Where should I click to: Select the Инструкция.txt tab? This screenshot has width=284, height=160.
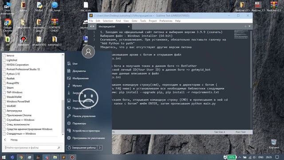coord(114,27)
